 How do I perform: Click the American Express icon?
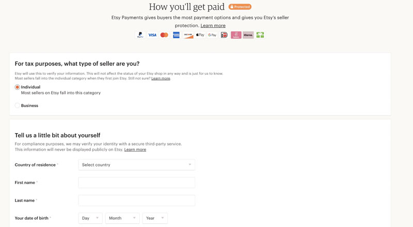(x=176, y=35)
